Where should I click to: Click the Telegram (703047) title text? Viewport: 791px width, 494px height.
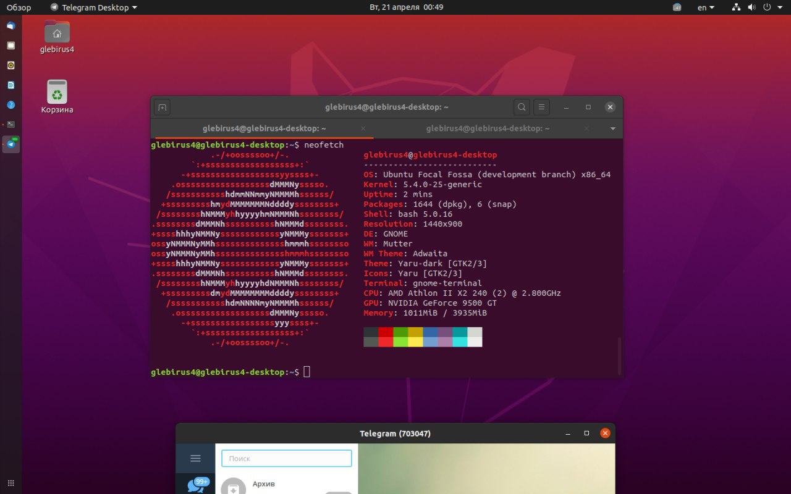(x=395, y=433)
